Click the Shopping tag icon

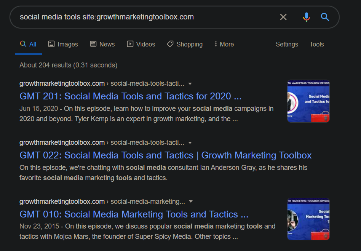pos(170,44)
